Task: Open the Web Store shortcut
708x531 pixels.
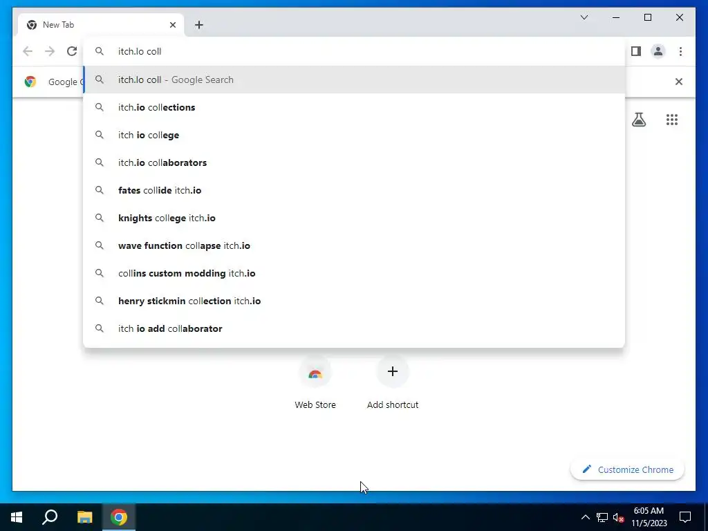Action: click(x=315, y=382)
